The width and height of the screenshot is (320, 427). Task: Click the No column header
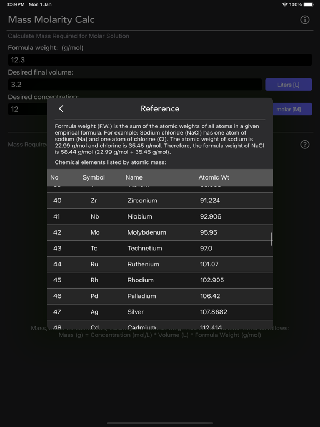54,177
